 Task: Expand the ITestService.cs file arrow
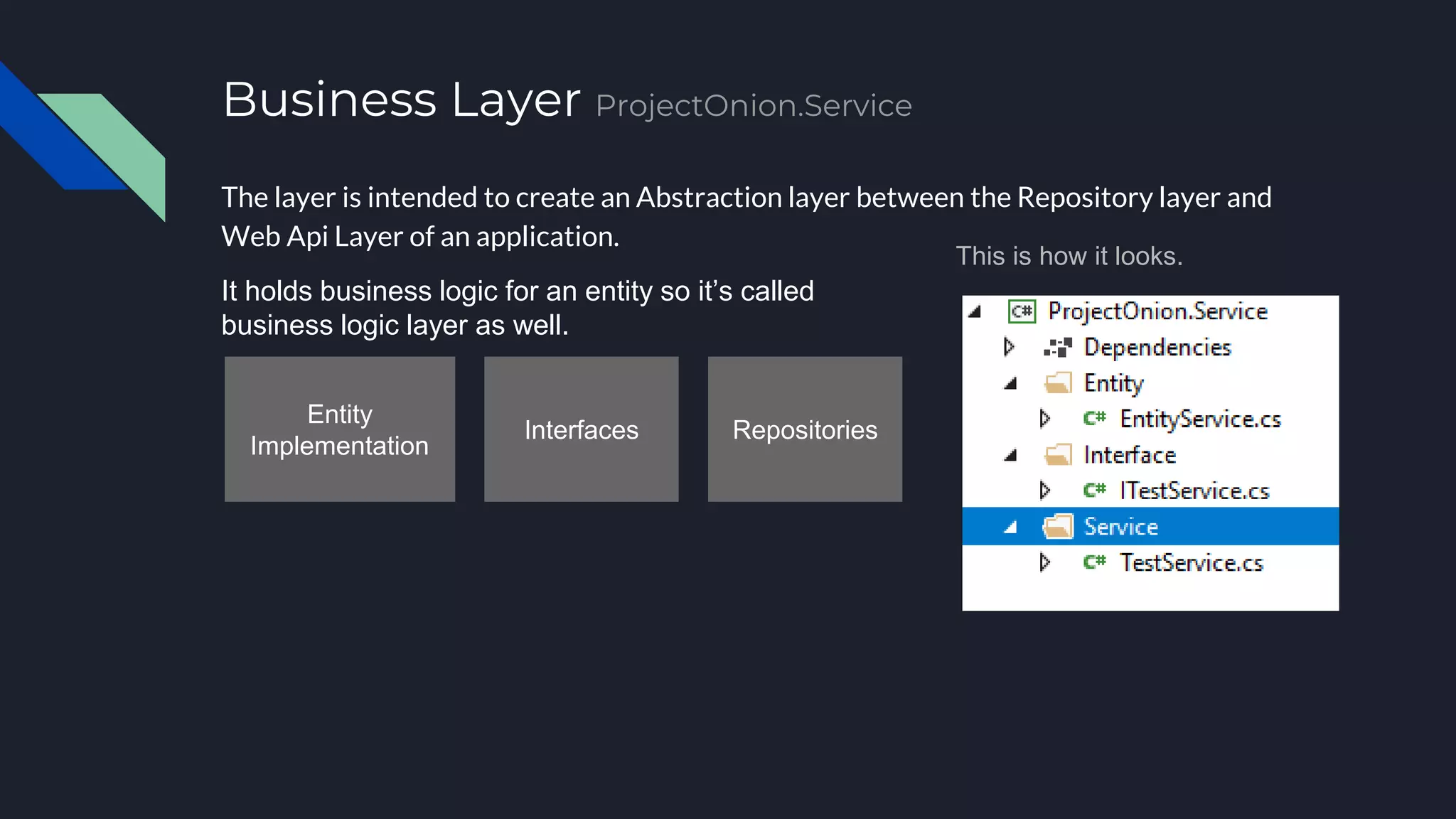(1044, 491)
